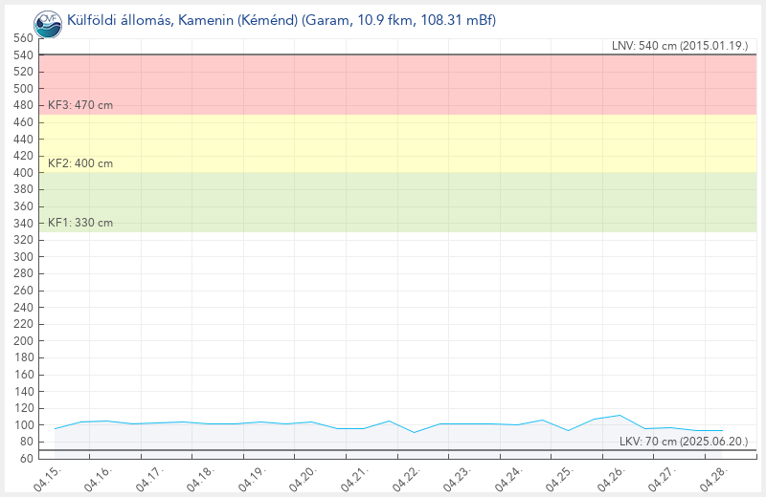This screenshot has width=766, height=497.
Task: Click the KF2: 400 cm label
Action: [80, 163]
